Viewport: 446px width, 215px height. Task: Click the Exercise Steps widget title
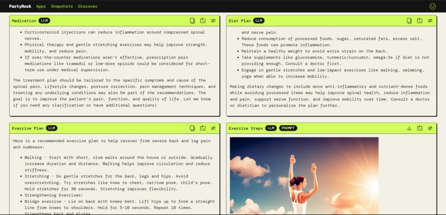(246, 128)
